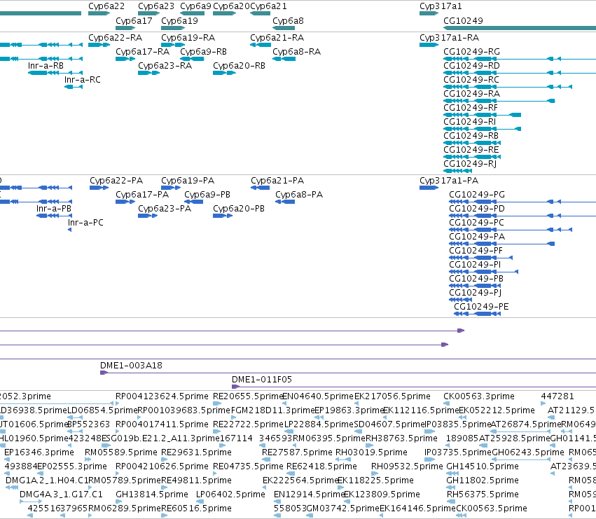
Task: Click protein Inr-a-PB
Action: (54, 216)
